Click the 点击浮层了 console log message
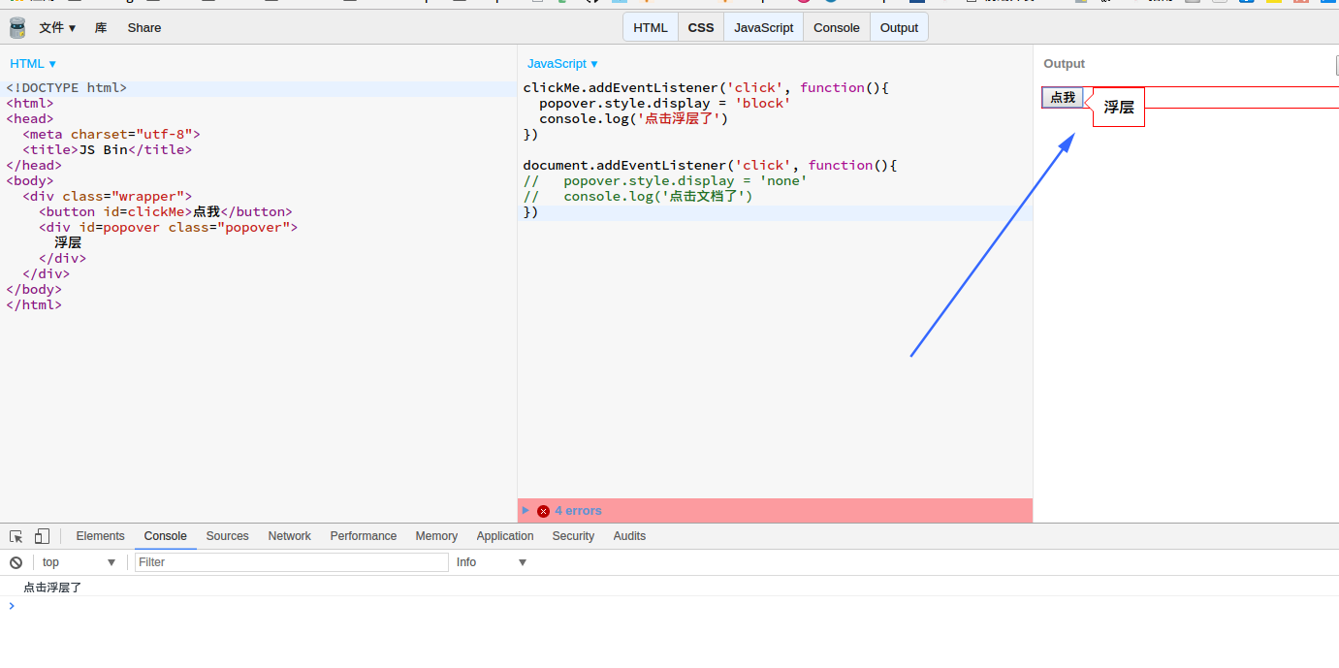This screenshot has height=668, width=1339. point(52,588)
